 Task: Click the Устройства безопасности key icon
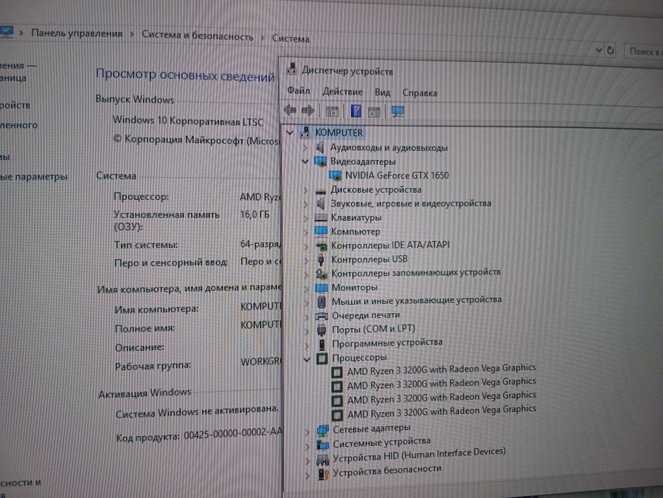point(323,474)
